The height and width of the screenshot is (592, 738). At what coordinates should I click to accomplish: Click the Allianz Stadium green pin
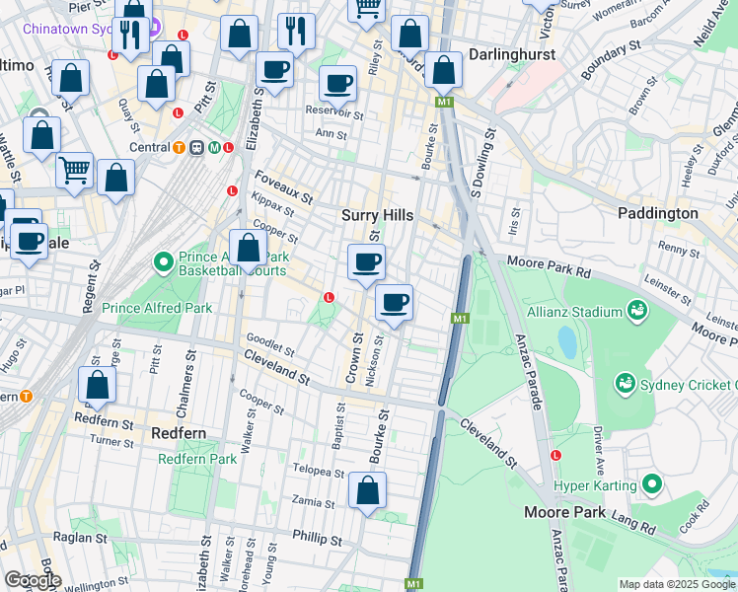pyautogui.click(x=637, y=312)
